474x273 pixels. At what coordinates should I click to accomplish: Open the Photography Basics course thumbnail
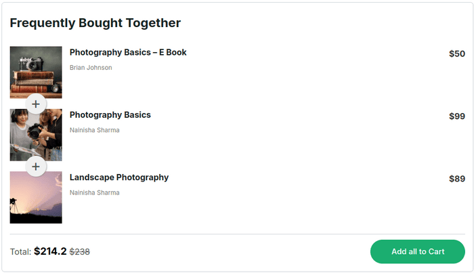[x=36, y=135]
